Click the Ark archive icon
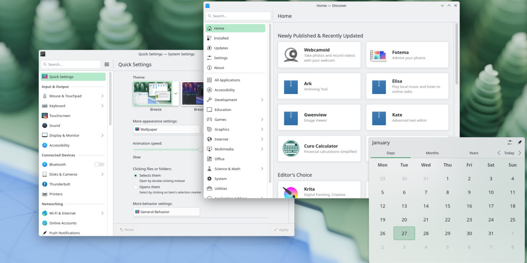 pos(291,86)
